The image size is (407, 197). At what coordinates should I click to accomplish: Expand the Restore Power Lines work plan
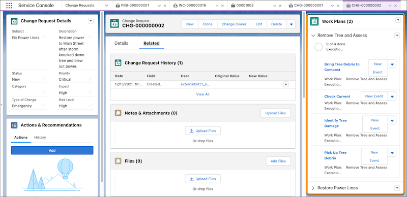[313, 188]
